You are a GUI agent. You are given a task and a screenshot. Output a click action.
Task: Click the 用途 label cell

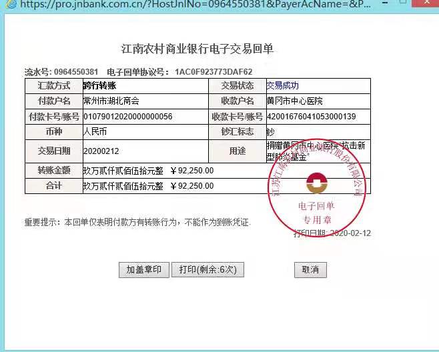tap(238, 151)
